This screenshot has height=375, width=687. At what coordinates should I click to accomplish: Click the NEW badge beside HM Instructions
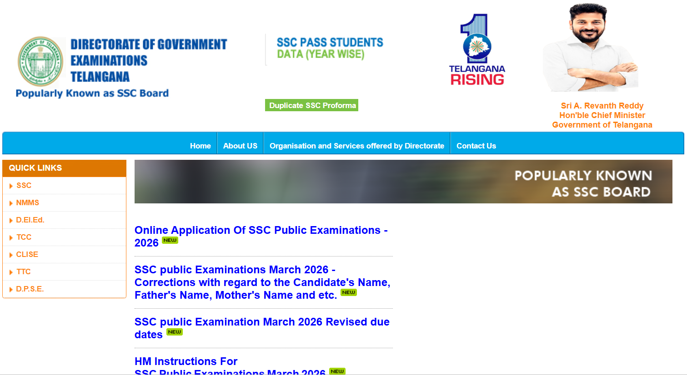click(336, 372)
